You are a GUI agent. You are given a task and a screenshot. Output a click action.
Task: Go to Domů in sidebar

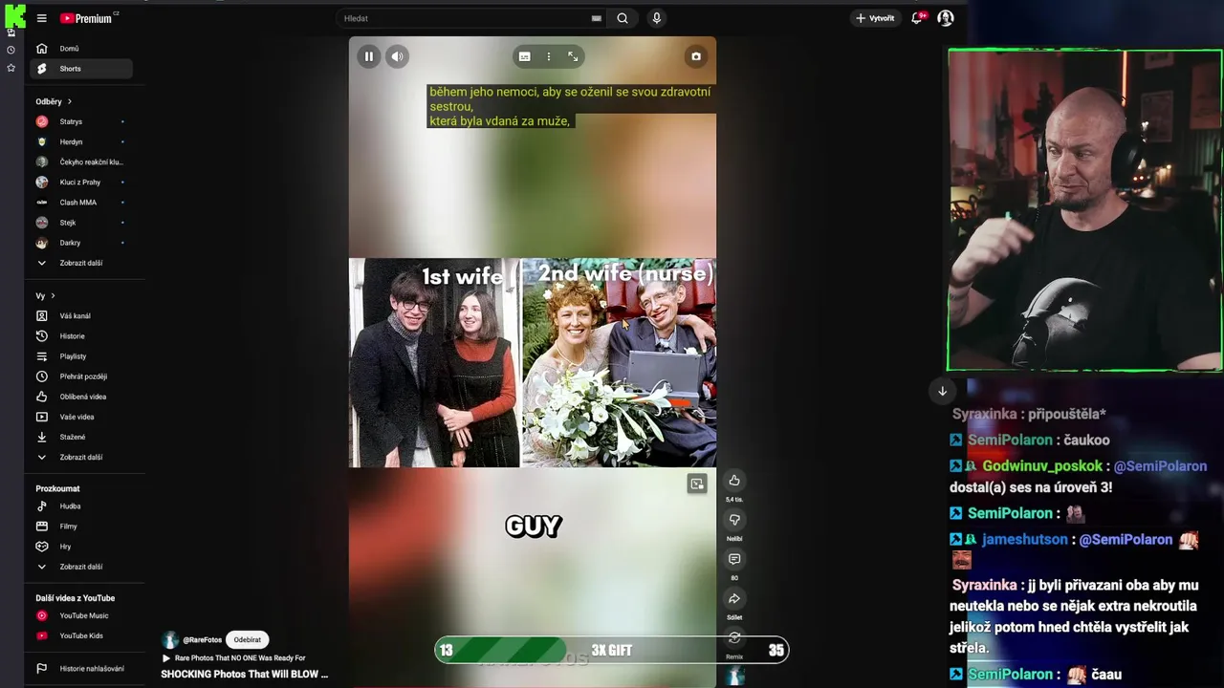coord(83,49)
